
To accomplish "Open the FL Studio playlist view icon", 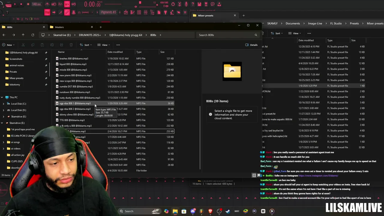I will coord(126,12).
